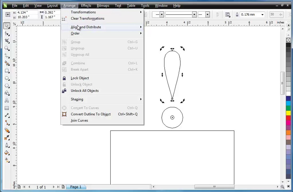The height and width of the screenshot is (192, 293).
Task: Click the object origin grid icon
Action: point(8,15)
